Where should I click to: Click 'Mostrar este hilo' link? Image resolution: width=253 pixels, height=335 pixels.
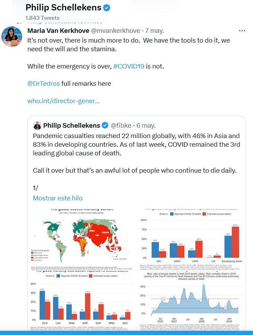[x=58, y=198]
